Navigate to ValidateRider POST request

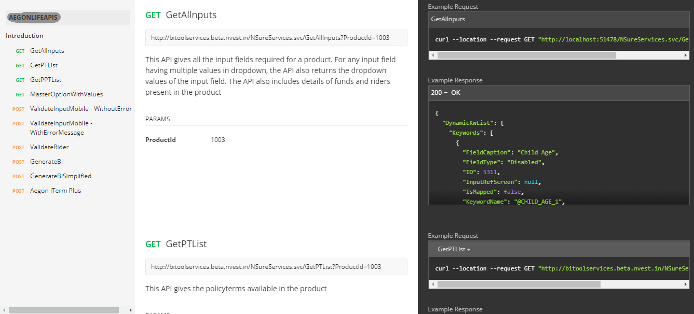click(x=49, y=147)
